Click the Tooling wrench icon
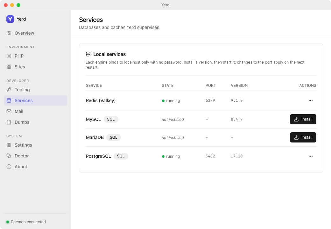Screen dimensions: 331x229 [9, 90]
